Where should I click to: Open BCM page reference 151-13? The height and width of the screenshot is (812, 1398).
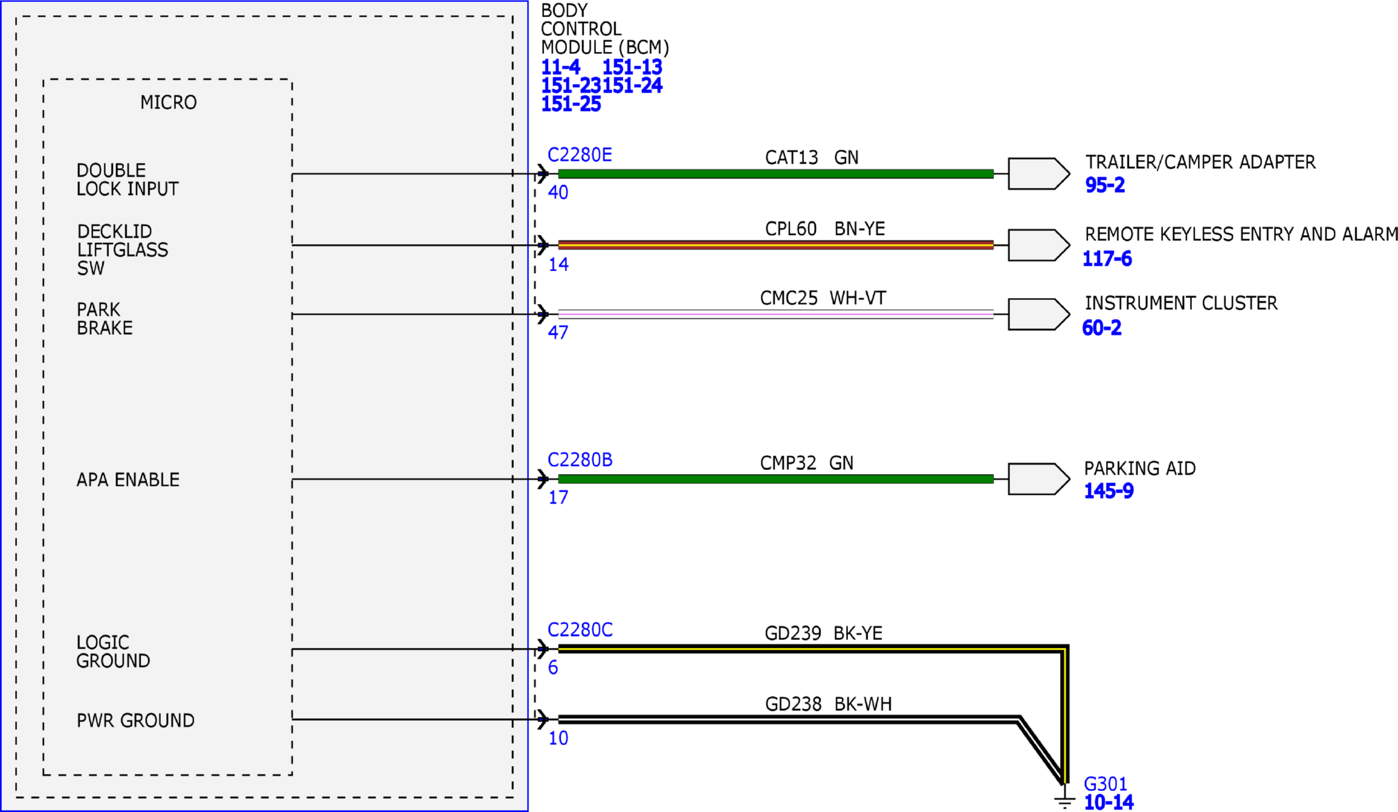pyautogui.click(x=632, y=67)
